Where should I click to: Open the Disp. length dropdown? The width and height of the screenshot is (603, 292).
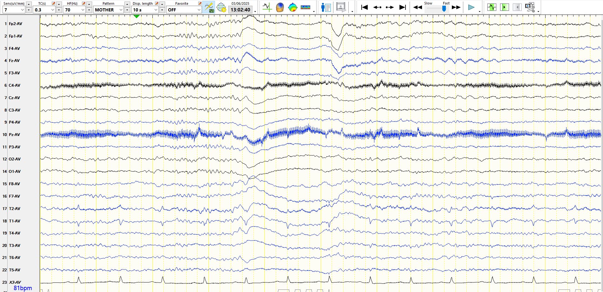145,10
